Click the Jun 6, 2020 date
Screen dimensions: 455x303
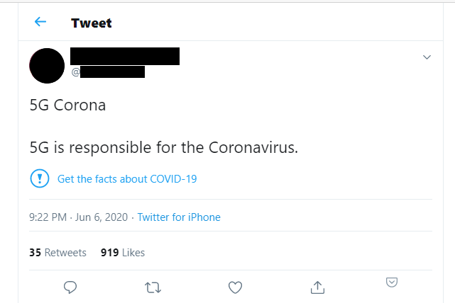tap(102, 217)
